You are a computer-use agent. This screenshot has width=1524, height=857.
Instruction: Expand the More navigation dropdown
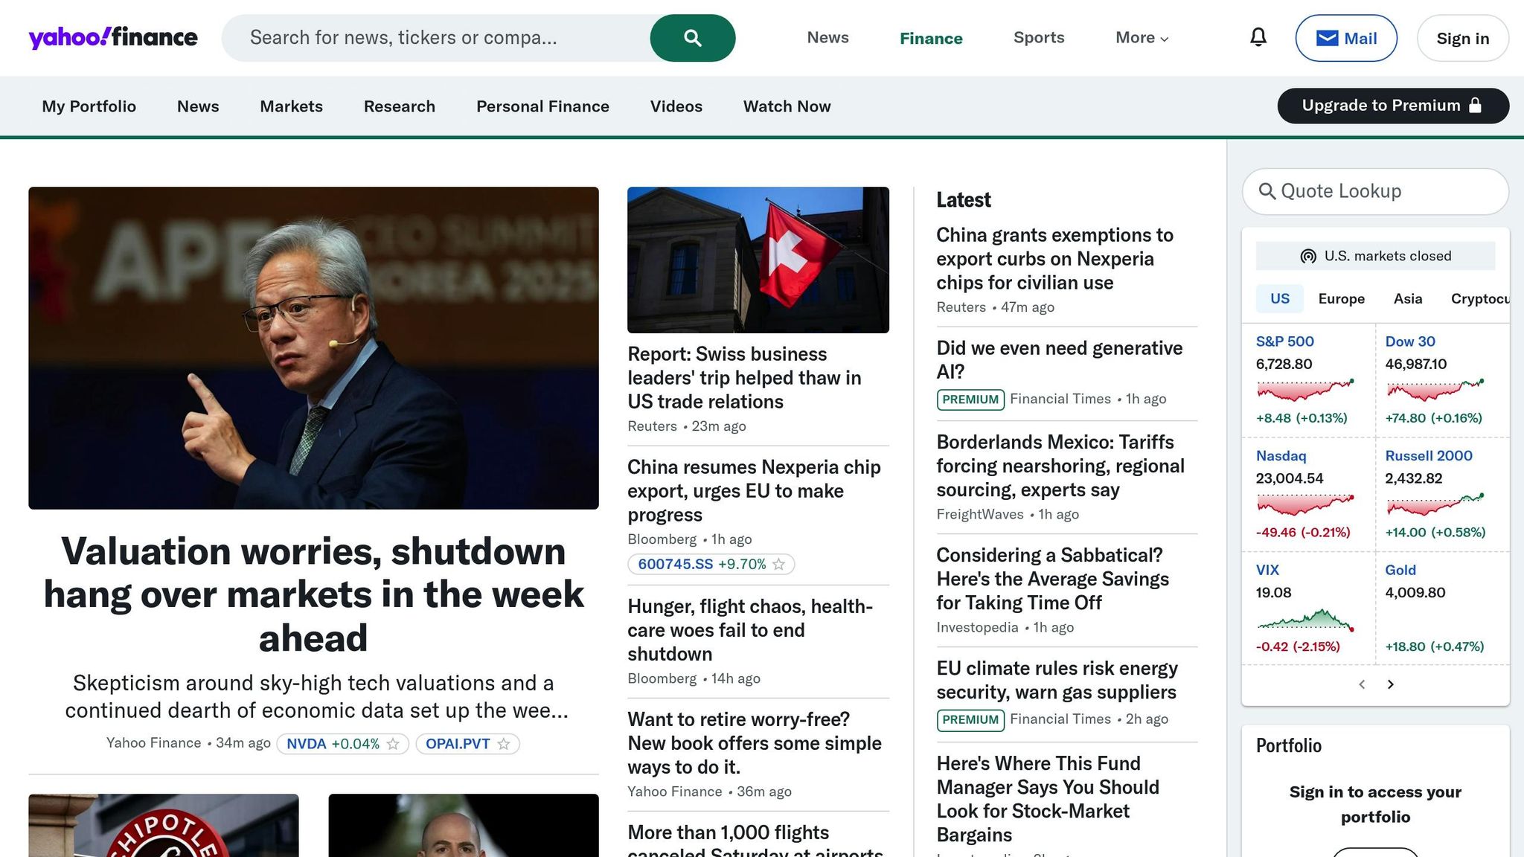coord(1141,37)
